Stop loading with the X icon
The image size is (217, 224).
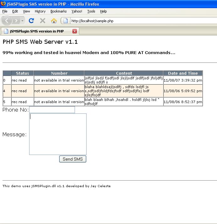pos(43,21)
